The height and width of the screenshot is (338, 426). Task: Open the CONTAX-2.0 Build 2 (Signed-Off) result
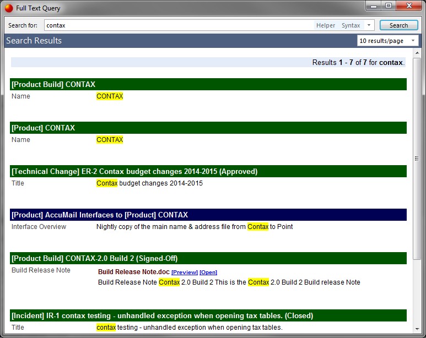(x=208, y=258)
